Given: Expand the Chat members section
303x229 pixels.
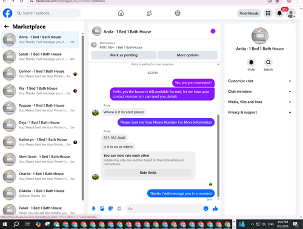Looking at the screenshot, I should (259, 91).
